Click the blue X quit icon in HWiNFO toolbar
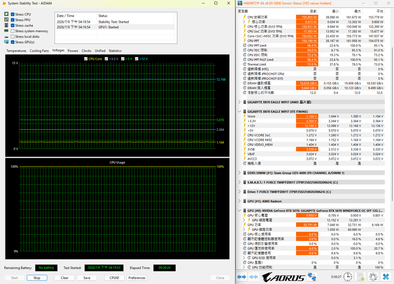The width and height of the screenshot is (394, 284). point(386,277)
